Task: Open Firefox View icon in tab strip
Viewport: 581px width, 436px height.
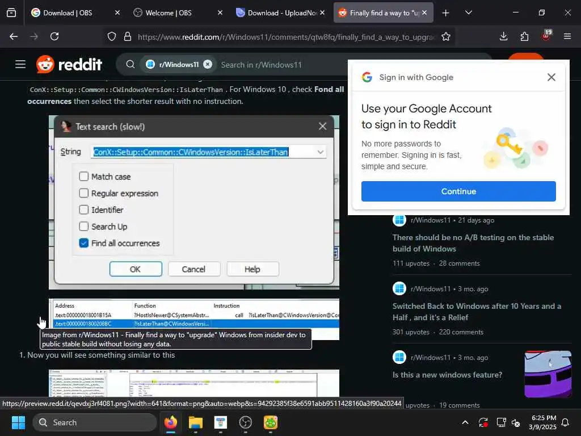Action: pyautogui.click(x=11, y=12)
